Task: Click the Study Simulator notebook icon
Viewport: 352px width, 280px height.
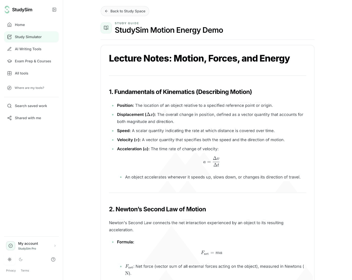Action: click(x=10, y=37)
